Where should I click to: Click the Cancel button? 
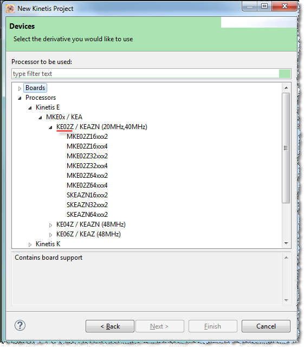[266, 326]
